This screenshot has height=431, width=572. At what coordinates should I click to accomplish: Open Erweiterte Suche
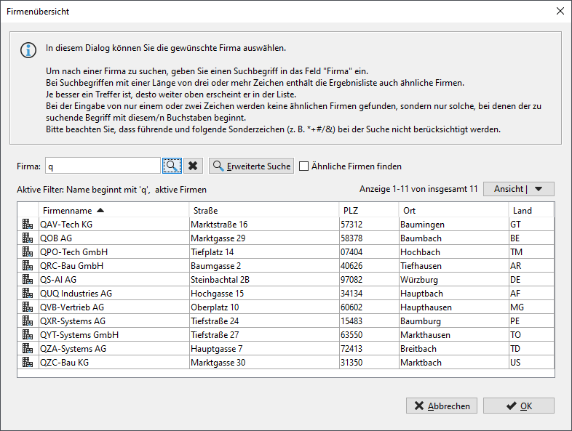point(251,166)
